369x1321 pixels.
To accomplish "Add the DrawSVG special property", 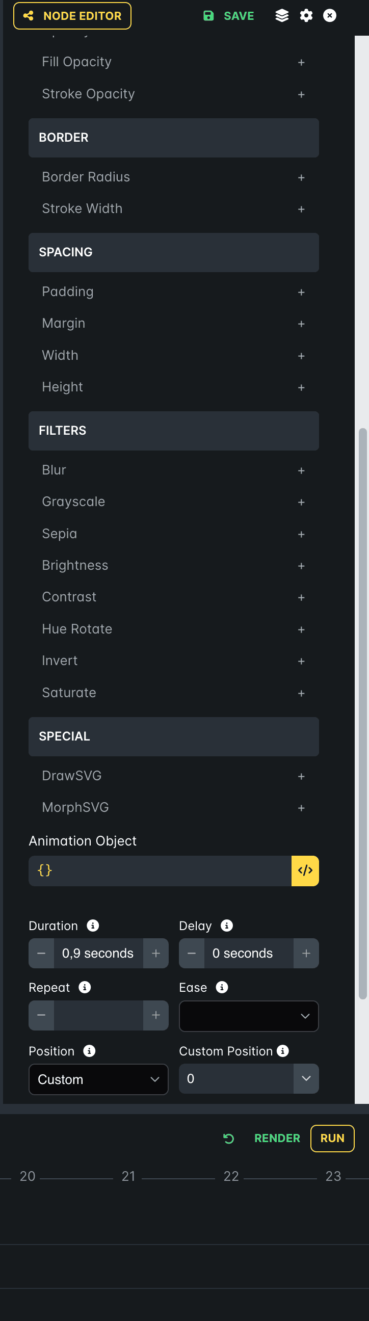I will click(x=301, y=776).
